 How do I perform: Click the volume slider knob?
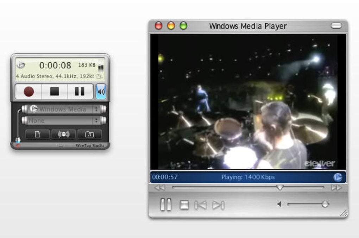click(325, 204)
